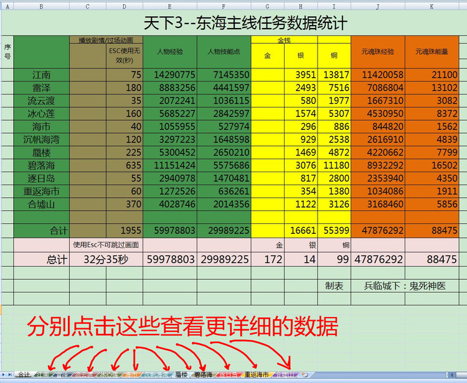Open the 逐日岛 sheet tab
This screenshot has height=383, width=467.
227,375
